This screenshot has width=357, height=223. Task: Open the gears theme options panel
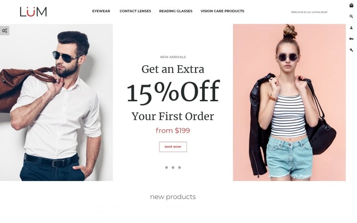pyautogui.click(x=4, y=30)
